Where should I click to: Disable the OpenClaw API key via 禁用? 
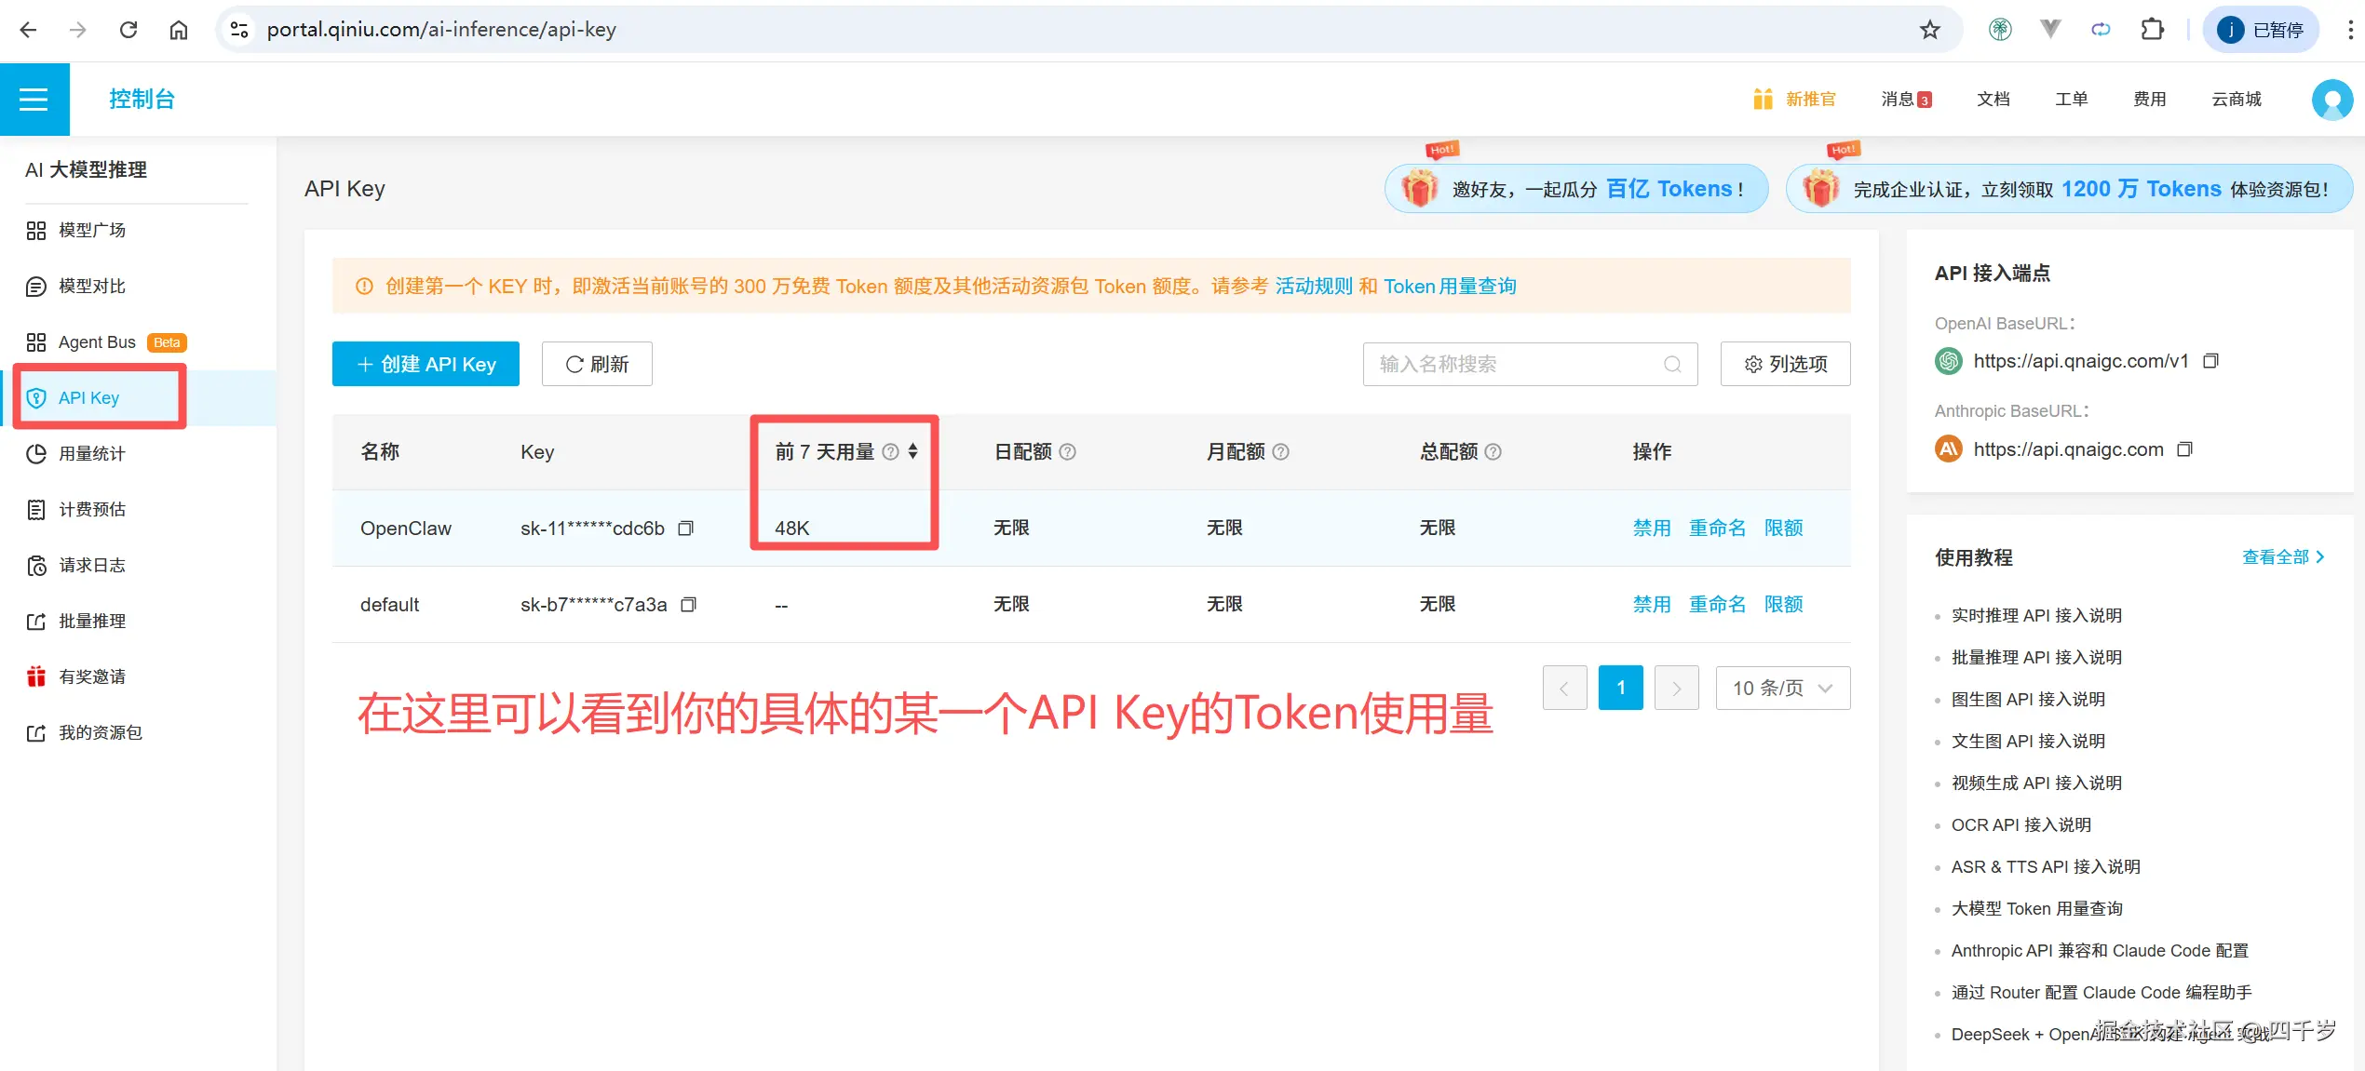[1651, 527]
